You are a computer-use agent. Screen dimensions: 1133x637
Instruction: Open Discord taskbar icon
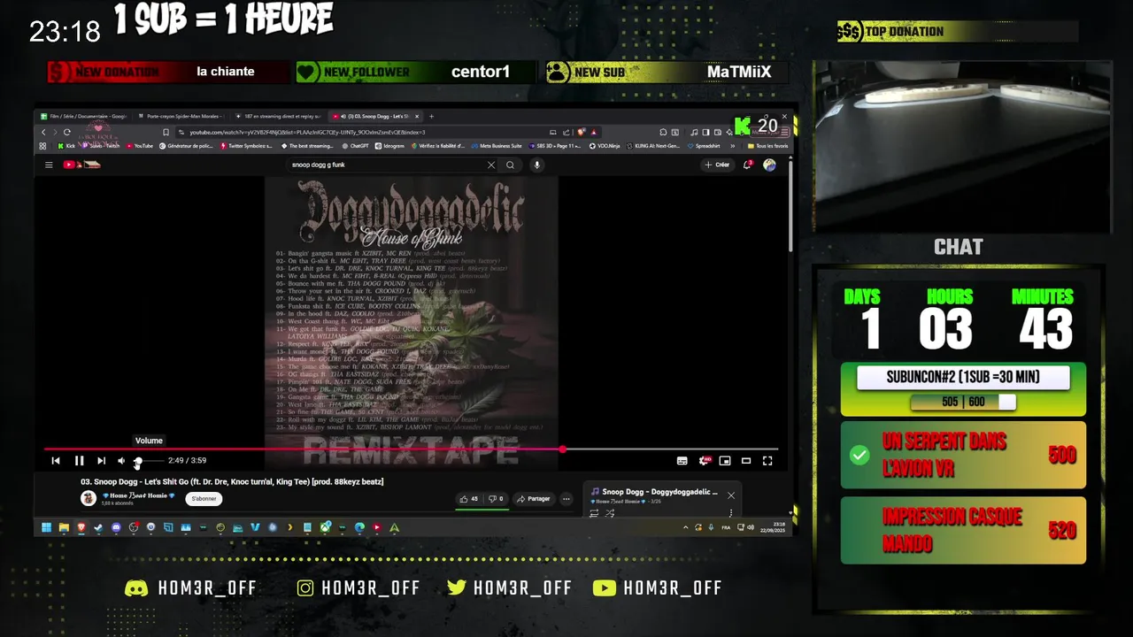(116, 527)
